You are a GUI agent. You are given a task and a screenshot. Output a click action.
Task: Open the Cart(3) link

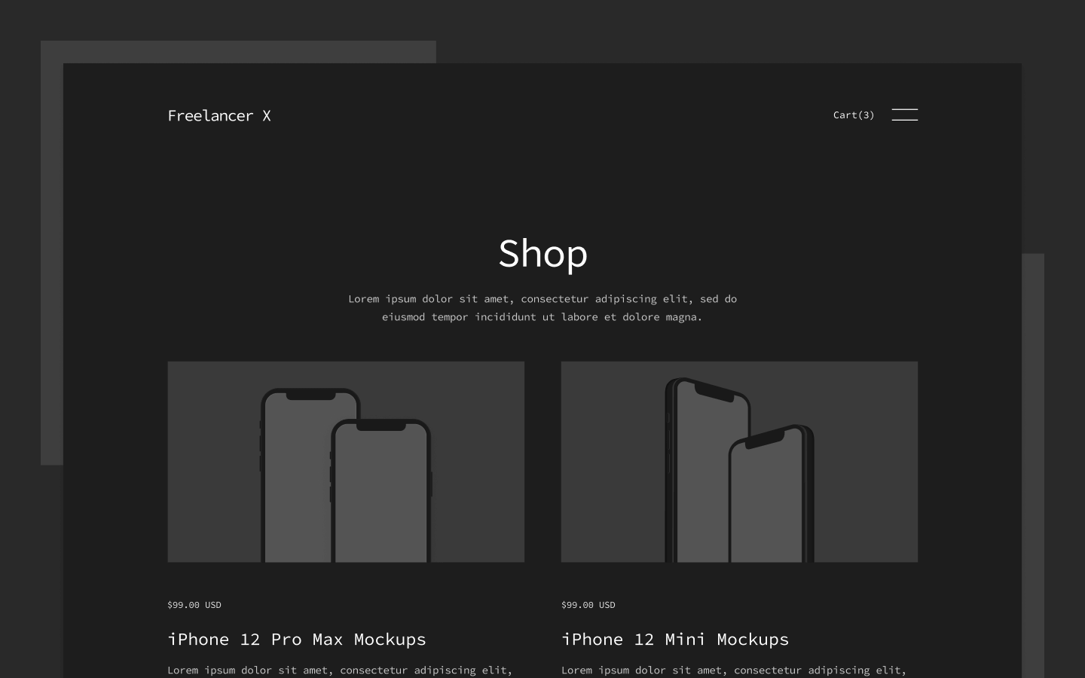[854, 115]
